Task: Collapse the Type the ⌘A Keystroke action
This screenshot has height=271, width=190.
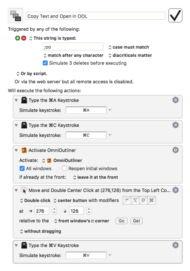Action: click(16, 100)
